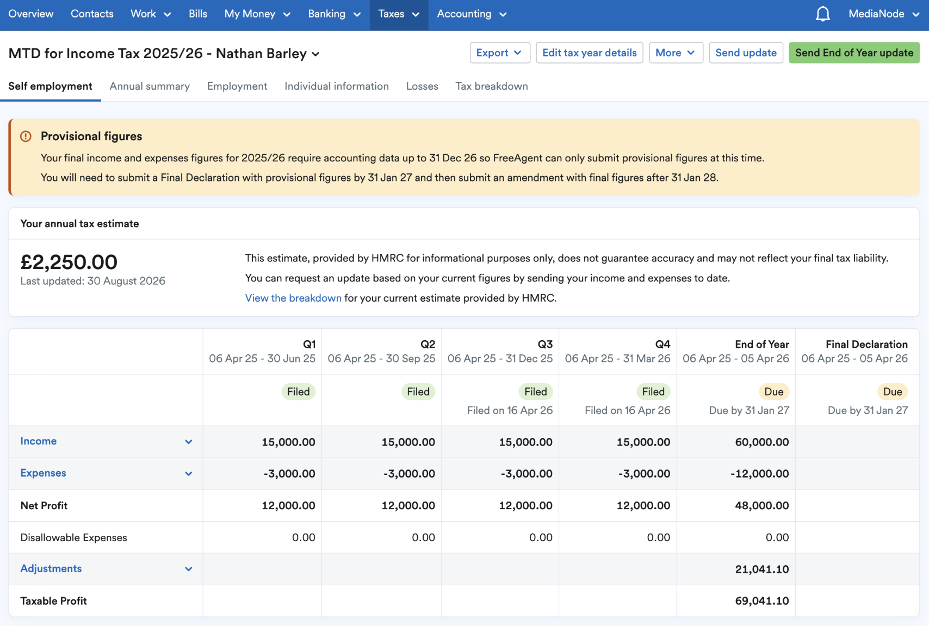
Task: Click the Provisional figures warning icon
Action: [26, 136]
